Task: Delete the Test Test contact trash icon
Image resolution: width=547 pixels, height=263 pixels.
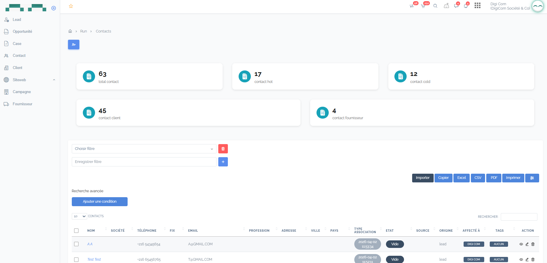Action: 533,260
